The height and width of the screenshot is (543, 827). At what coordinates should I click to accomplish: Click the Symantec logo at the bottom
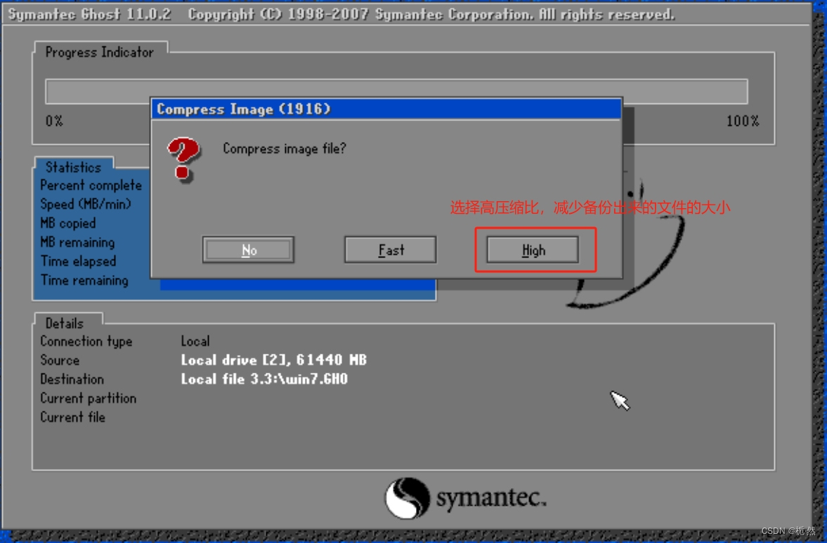tap(465, 498)
